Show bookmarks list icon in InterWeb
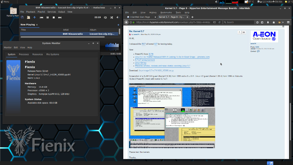 262,22
